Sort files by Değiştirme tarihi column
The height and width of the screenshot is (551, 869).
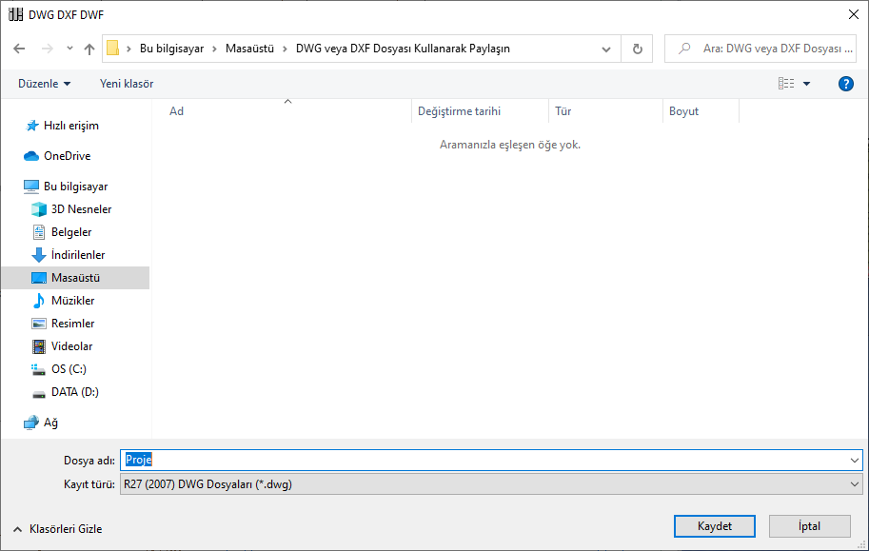click(459, 111)
